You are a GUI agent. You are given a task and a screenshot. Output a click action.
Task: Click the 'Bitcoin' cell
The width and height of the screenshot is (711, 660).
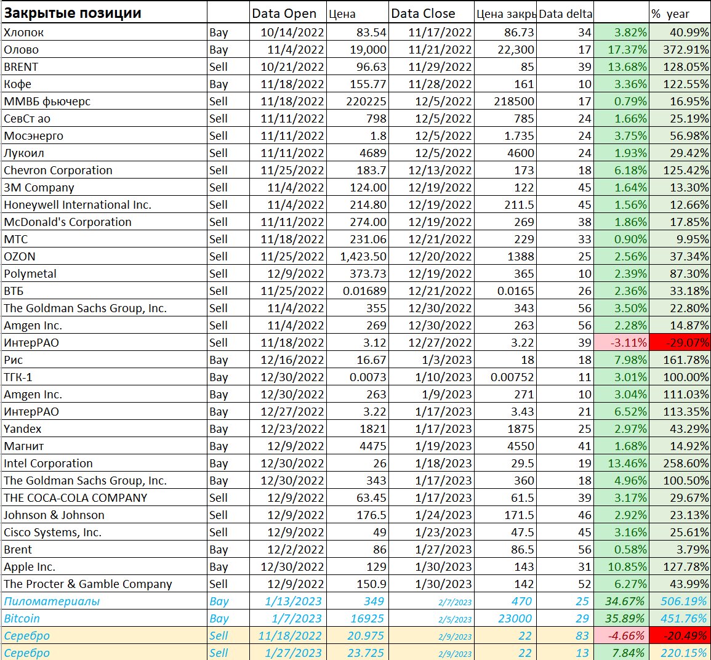click(104, 618)
